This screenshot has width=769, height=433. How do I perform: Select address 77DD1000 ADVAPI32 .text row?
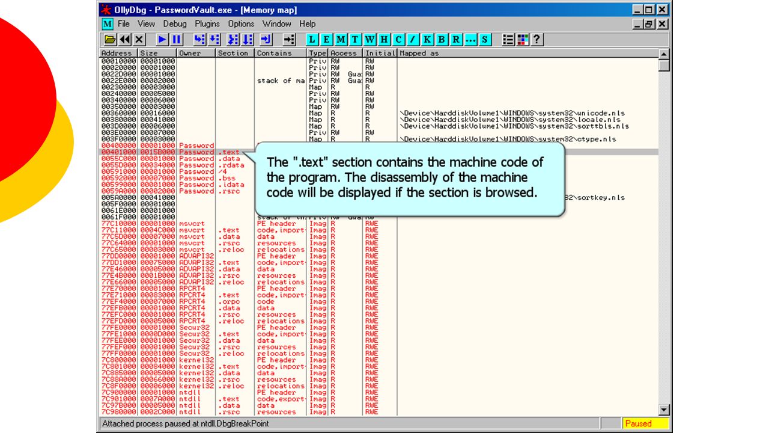point(379,263)
